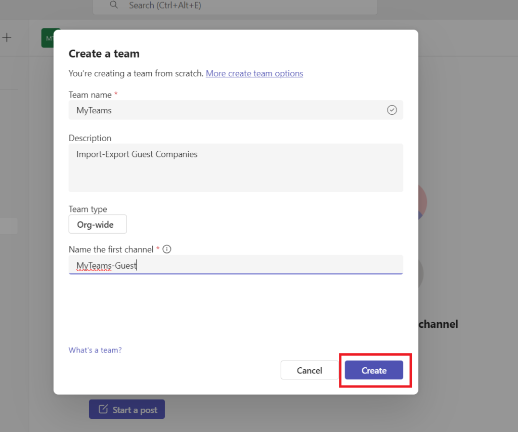Click the red asterisk next to Team name

pyautogui.click(x=115, y=93)
